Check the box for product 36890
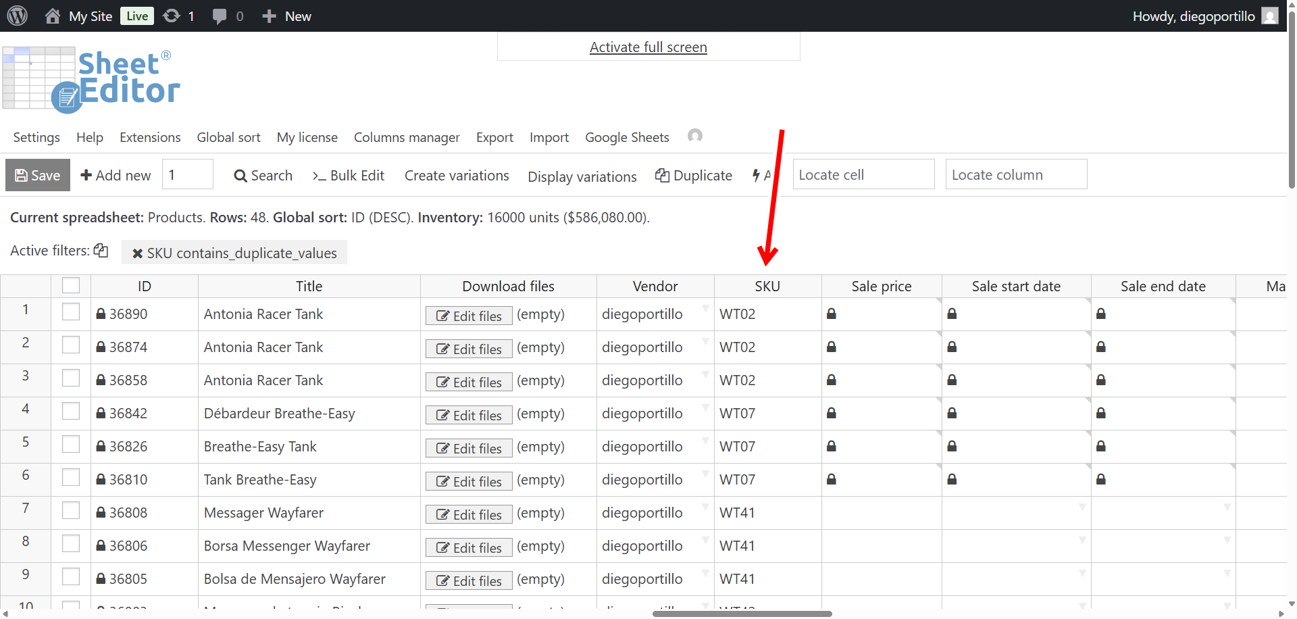Viewport: 1297px width, 619px height. tap(71, 312)
